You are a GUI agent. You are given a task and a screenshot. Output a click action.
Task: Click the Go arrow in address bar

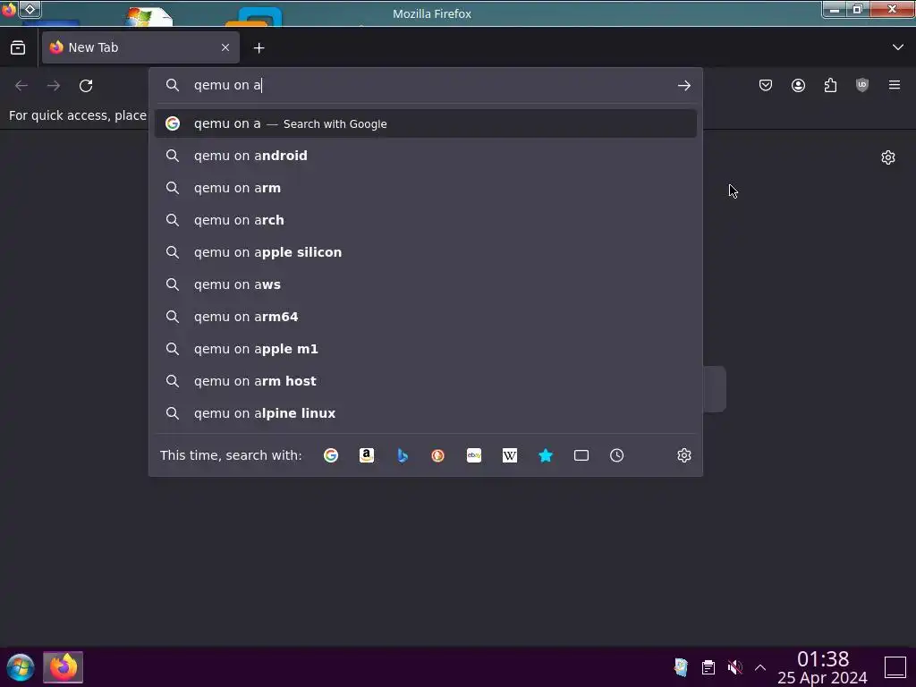tap(684, 86)
